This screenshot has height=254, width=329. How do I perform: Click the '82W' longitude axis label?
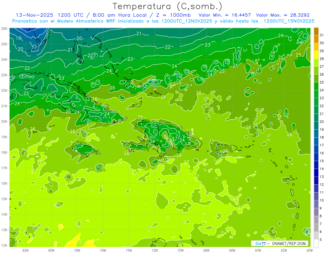pos(25,250)
